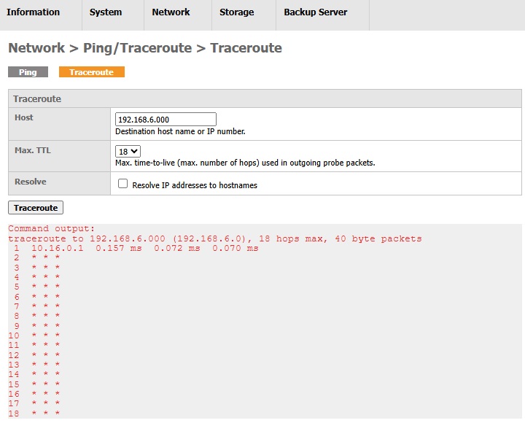
Task: Click the 'Resolve IP addresses to hostnames' label
Action: pos(195,185)
